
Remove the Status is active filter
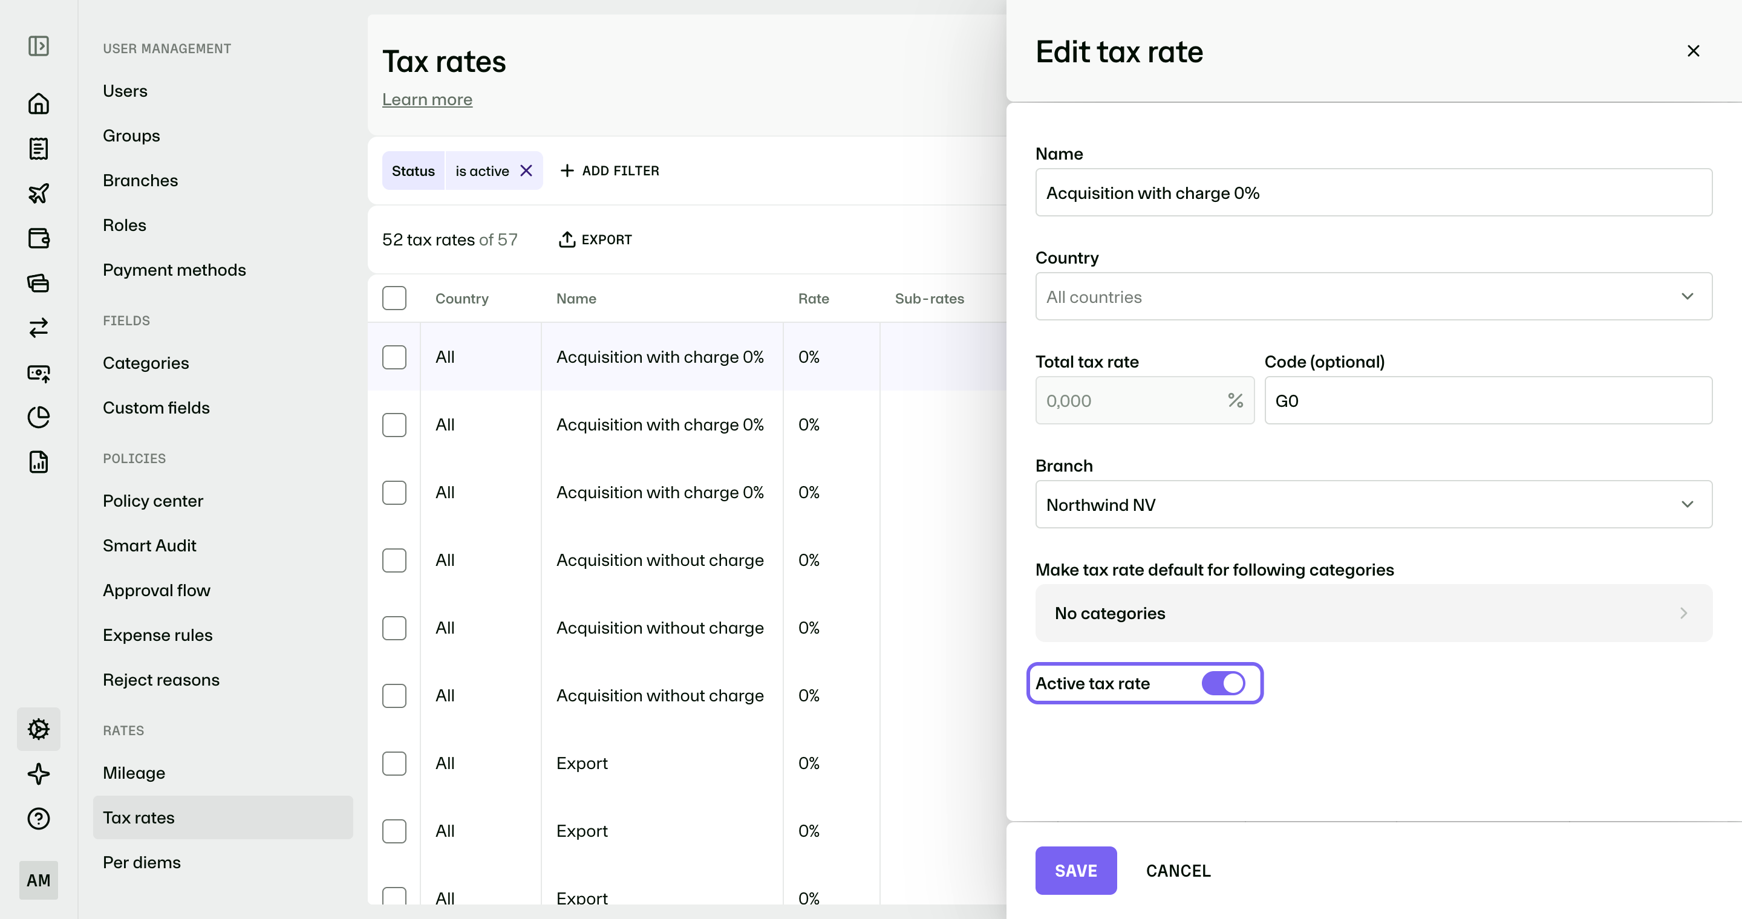tap(526, 171)
